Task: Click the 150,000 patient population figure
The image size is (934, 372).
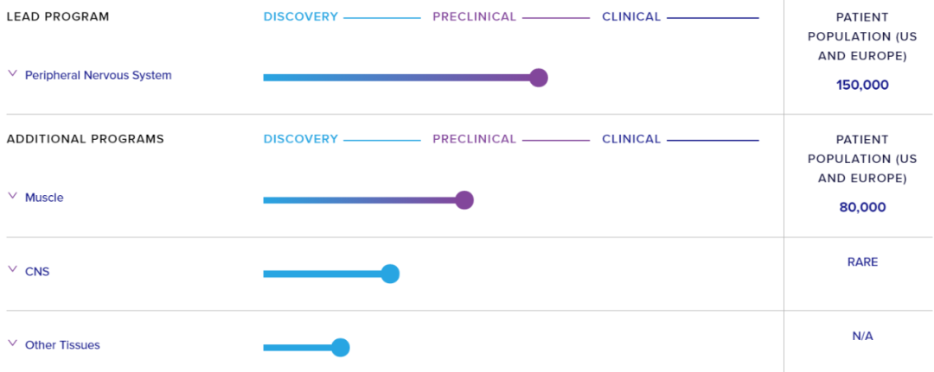Action: (862, 85)
